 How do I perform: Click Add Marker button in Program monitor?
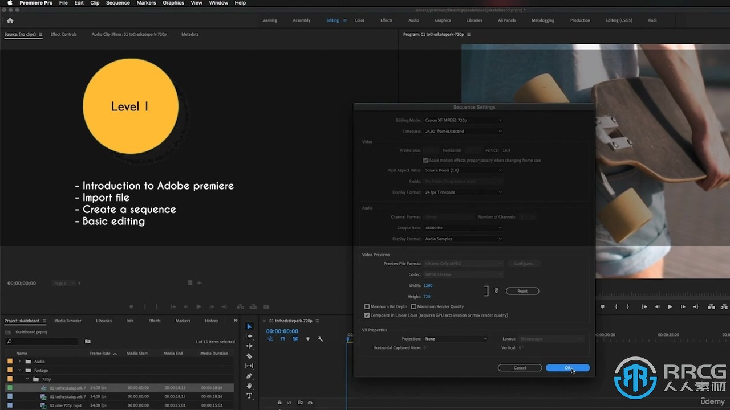(x=602, y=306)
